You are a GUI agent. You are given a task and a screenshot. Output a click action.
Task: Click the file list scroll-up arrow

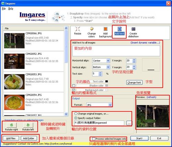(x=66, y=28)
